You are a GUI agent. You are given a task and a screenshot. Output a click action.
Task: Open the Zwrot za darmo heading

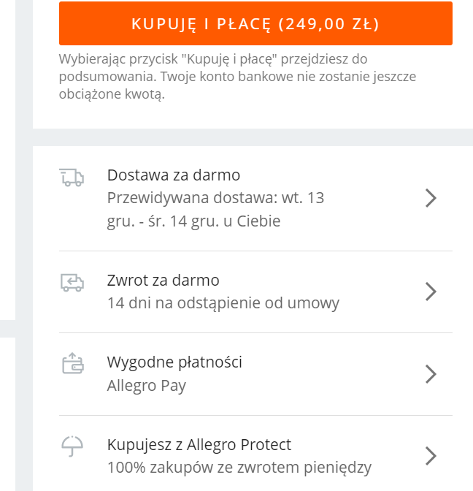coord(163,281)
